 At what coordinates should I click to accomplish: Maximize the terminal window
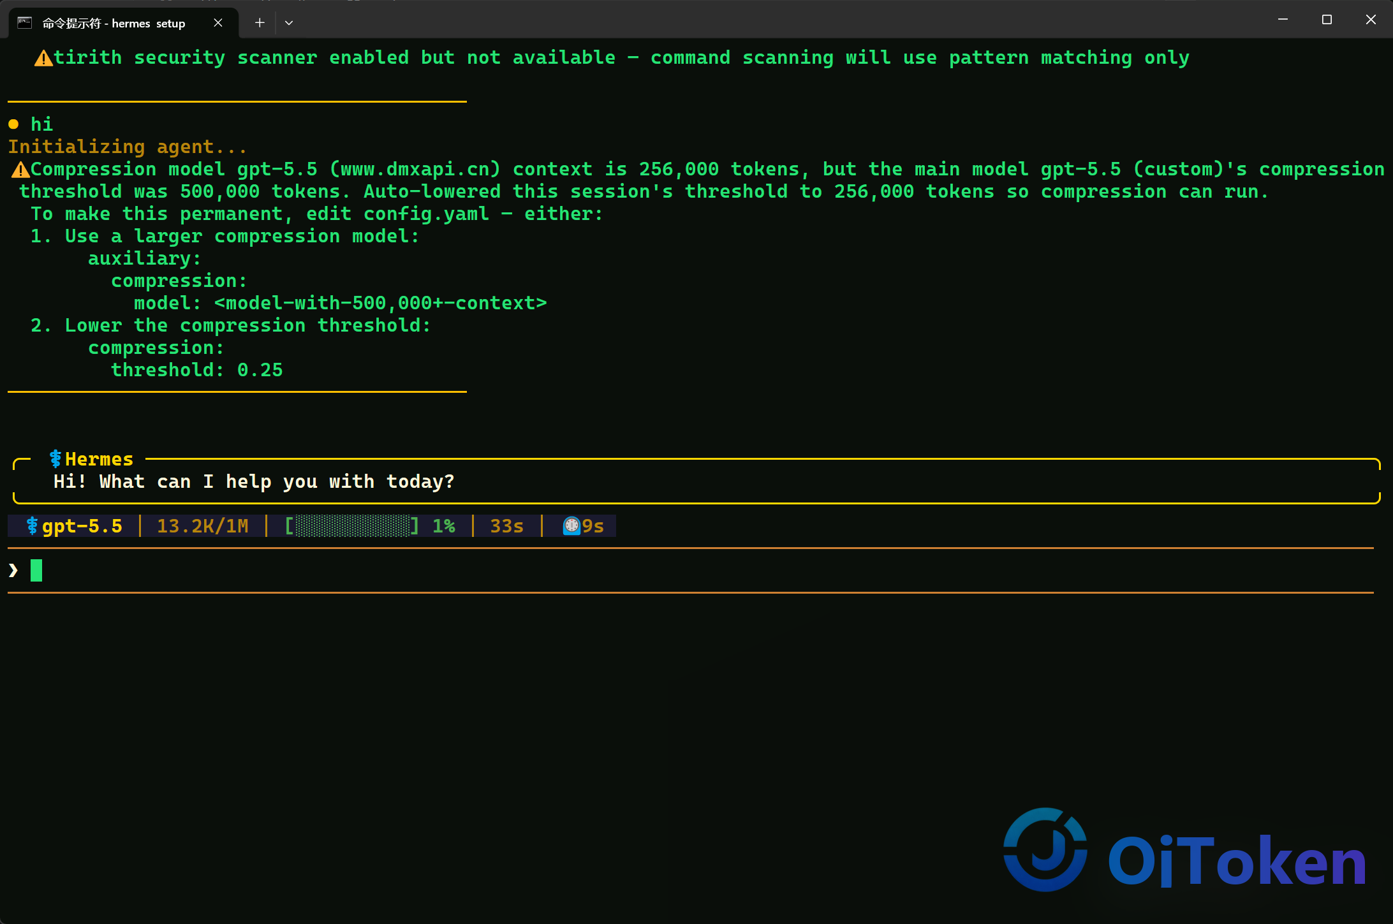(x=1327, y=20)
